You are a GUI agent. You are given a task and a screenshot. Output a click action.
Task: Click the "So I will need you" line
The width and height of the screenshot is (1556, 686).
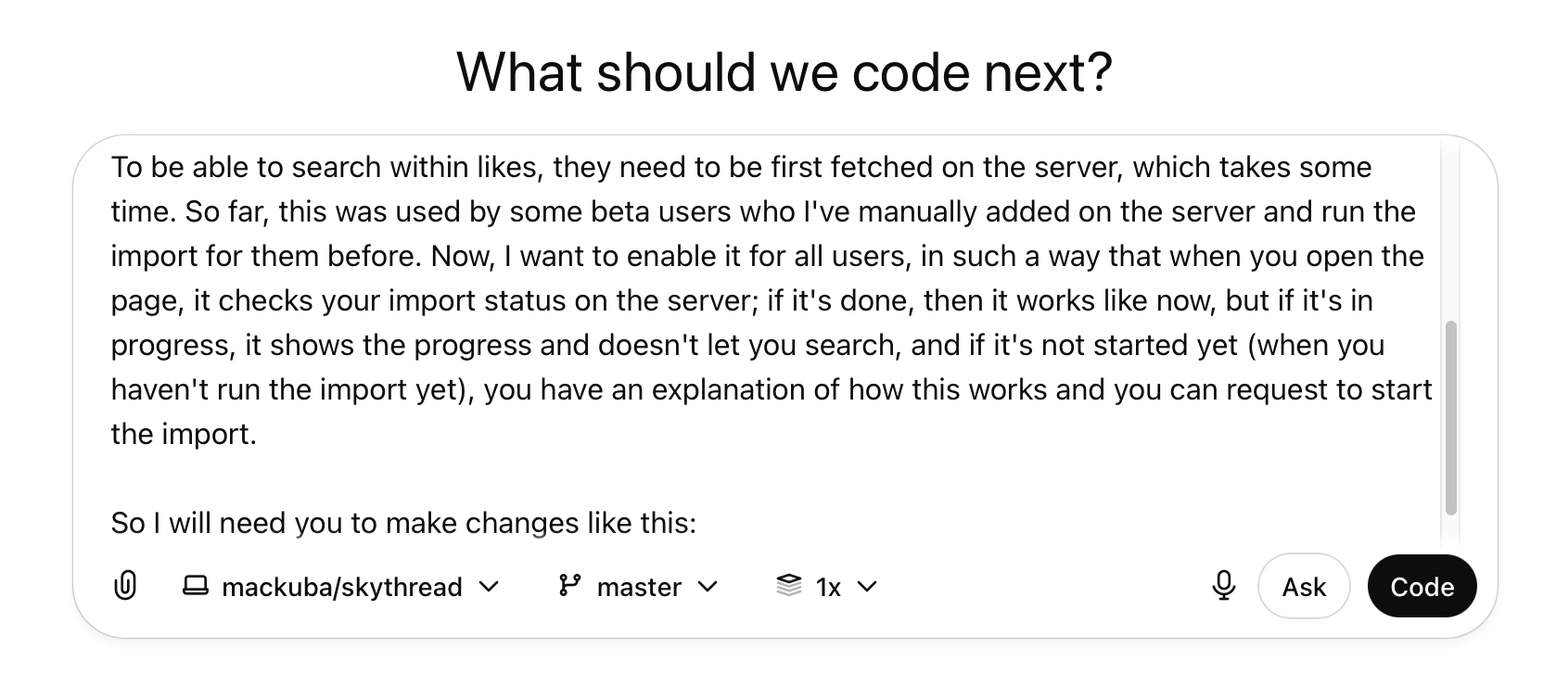pos(403,523)
